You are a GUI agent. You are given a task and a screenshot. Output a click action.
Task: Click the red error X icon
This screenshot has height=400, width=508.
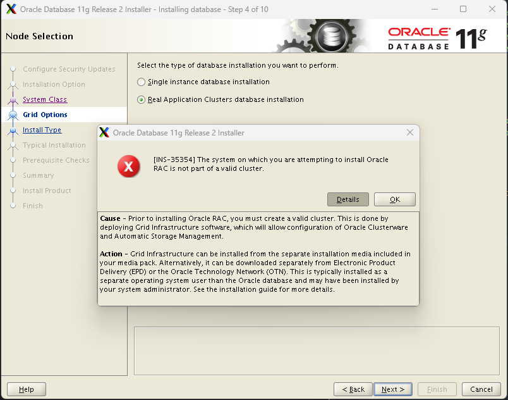click(x=129, y=166)
